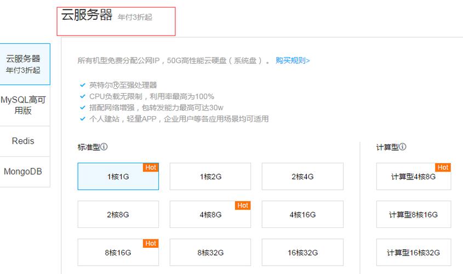Screen dimensions: 463x274
Task: Open the 购买规则 link
Action: [x=293, y=60]
